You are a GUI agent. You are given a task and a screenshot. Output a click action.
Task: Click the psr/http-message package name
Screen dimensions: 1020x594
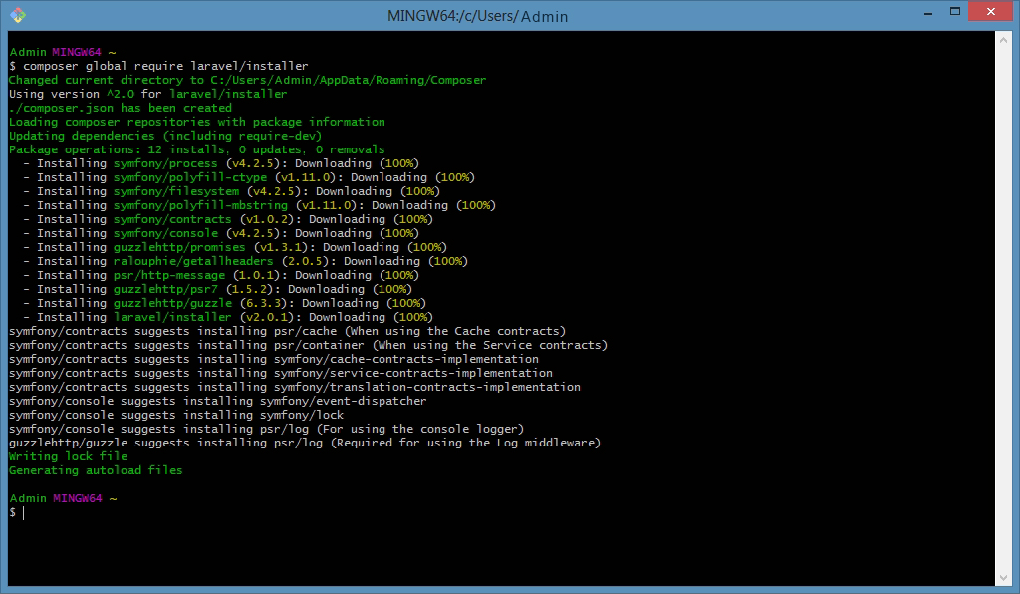pos(169,276)
